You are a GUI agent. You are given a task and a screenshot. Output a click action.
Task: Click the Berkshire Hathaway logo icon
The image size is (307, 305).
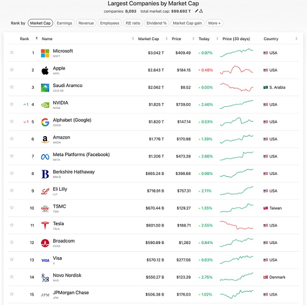click(45, 174)
